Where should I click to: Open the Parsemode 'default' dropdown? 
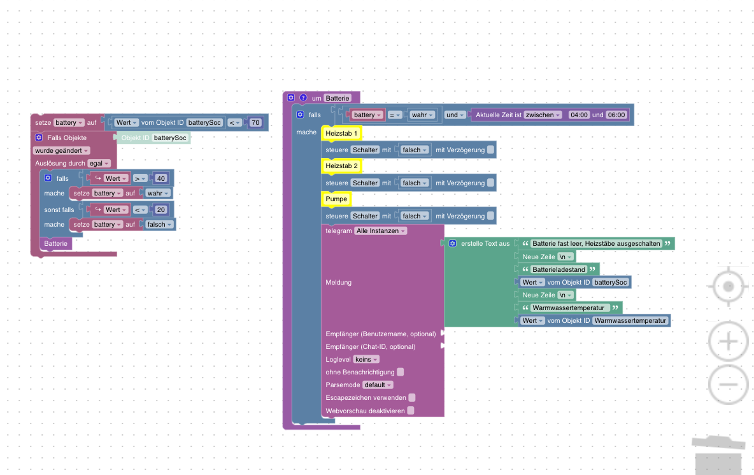[x=378, y=385]
